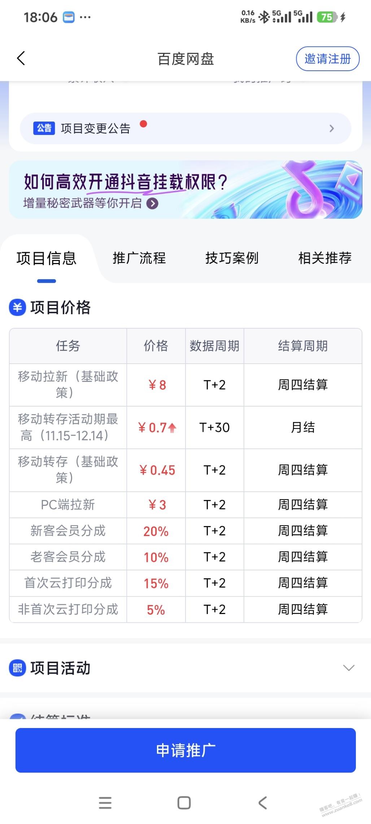Tap the blue 公告 badge icon
Viewport: 371px width, 824px height.
click(x=44, y=128)
